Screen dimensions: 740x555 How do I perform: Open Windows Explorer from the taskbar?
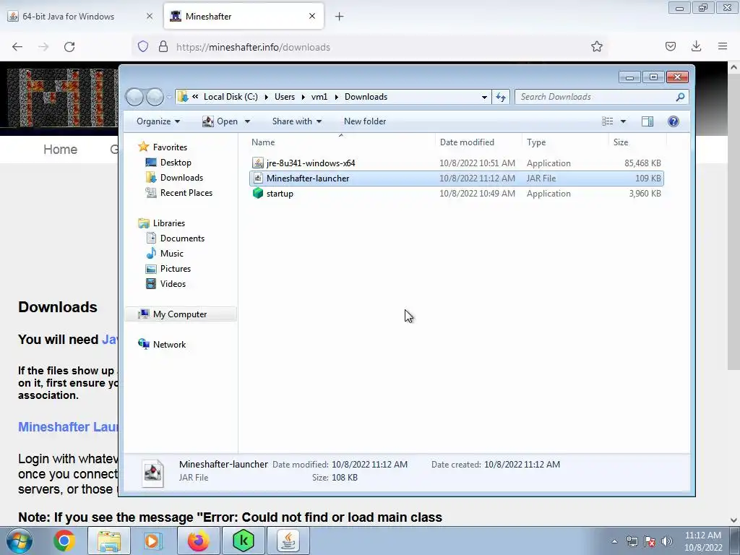click(x=108, y=541)
